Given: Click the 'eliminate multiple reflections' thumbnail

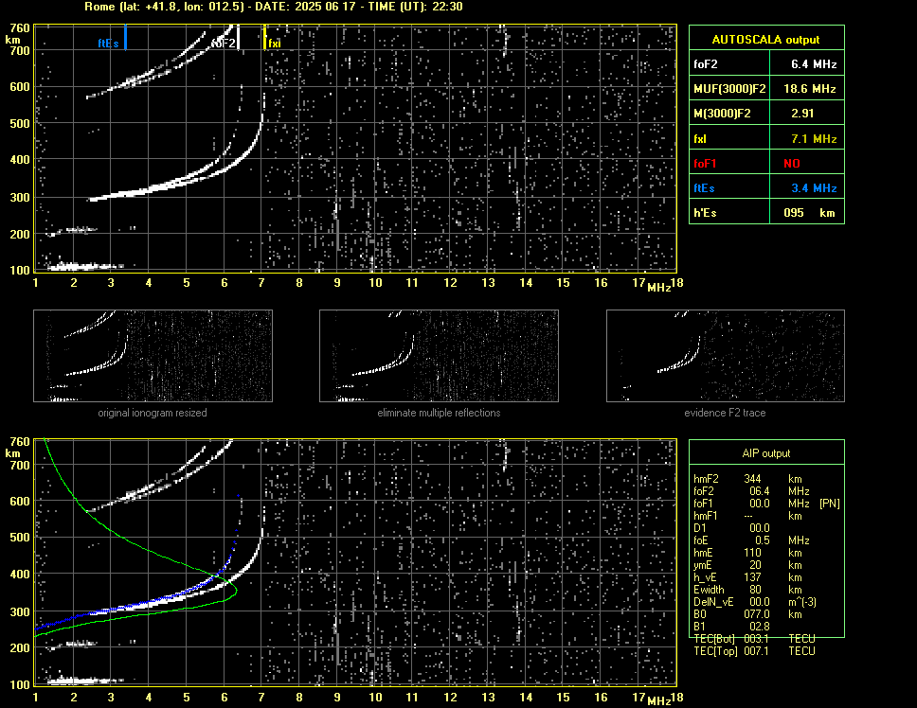Looking at the screenshot, I should click(x=440, y=356).
